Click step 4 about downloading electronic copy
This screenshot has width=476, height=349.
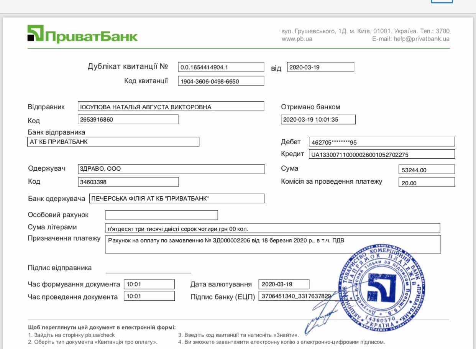[282, 342]
